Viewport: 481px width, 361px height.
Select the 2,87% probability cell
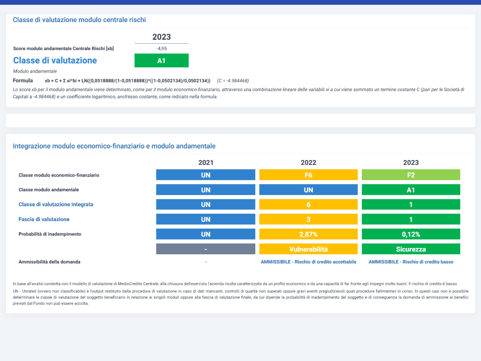[309, 234]
